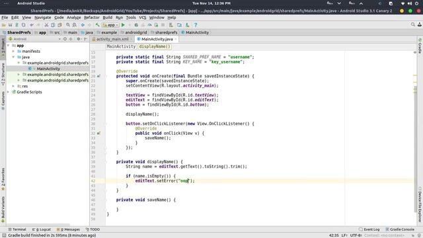Toggle the Favorites tool window side tab
Viewport: 423px width, 238px height.
coord(3,178)
